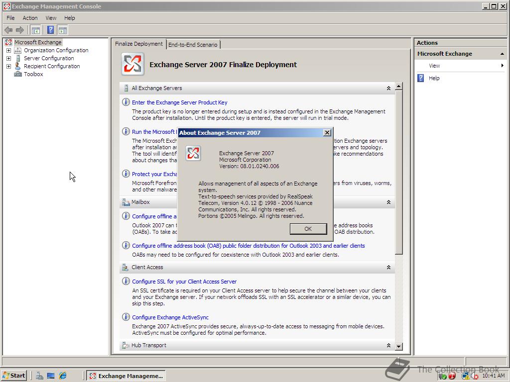This screenshot has width=510, height=382.
Task: Collapse the Mailbox section
Action: tap(388, 202)
